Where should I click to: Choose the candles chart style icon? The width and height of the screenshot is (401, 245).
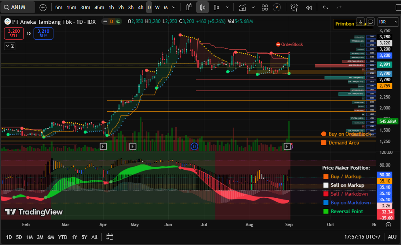(x=203, y=7)
